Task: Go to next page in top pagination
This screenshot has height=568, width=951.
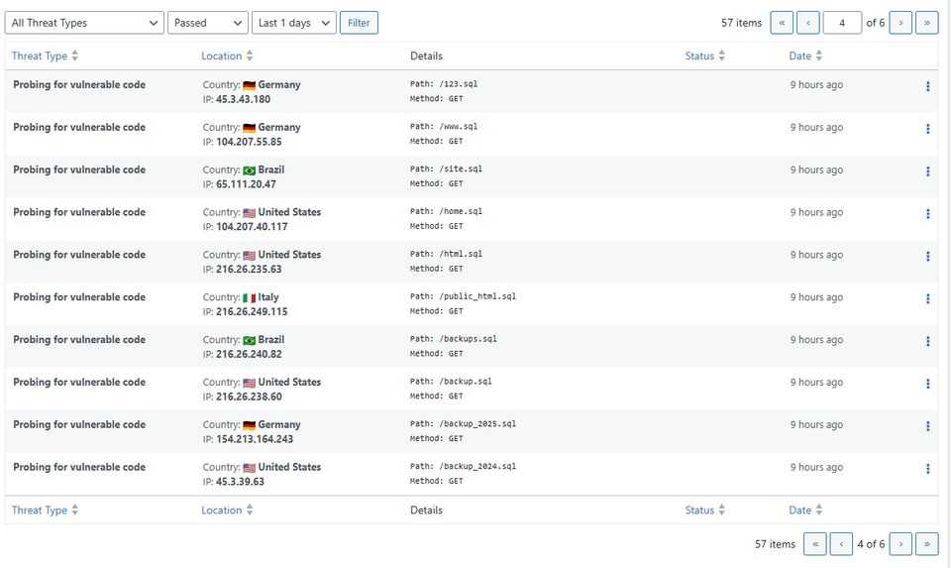Action: click(900, 23)
